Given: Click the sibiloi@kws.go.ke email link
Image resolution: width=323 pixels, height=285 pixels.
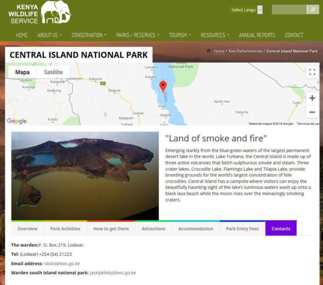Looking at the screenshot, I should pos(62,263).
